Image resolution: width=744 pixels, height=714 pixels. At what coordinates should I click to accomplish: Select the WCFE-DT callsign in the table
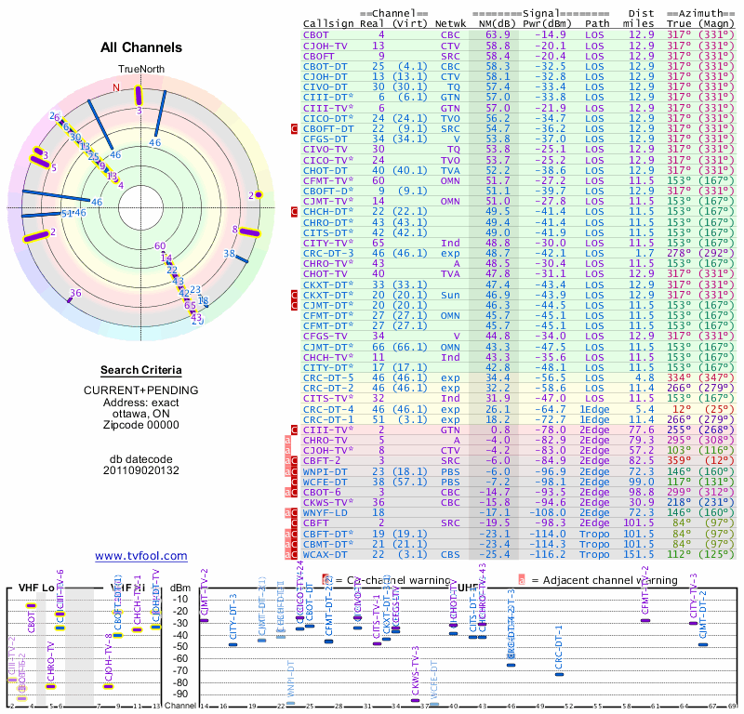(325, 482)
